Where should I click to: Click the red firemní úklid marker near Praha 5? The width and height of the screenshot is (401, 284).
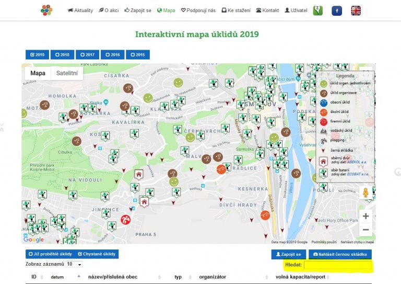coord(126,220)
